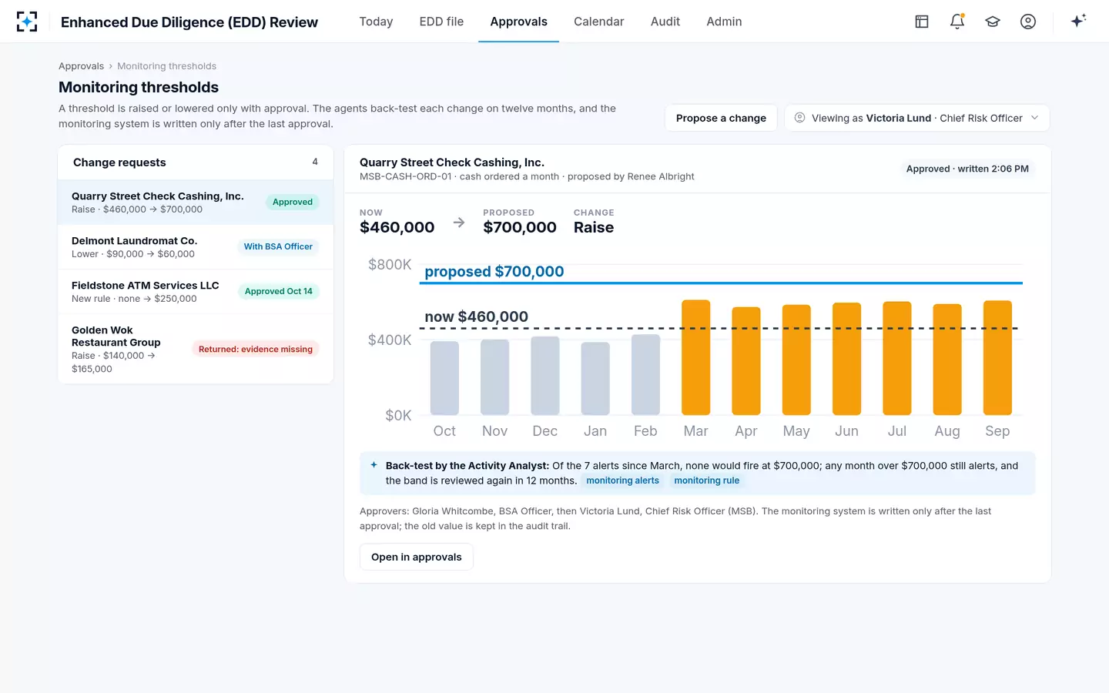Expand the Viewing as Victoria Lund dropdown

click(917, 118)
